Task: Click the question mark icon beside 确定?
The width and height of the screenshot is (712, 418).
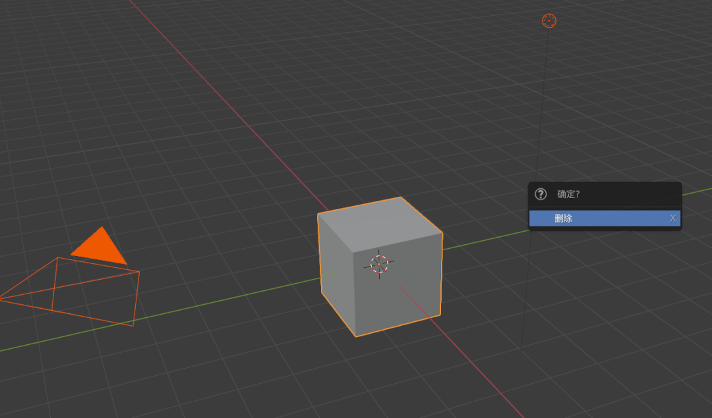Action: [541, 194]
